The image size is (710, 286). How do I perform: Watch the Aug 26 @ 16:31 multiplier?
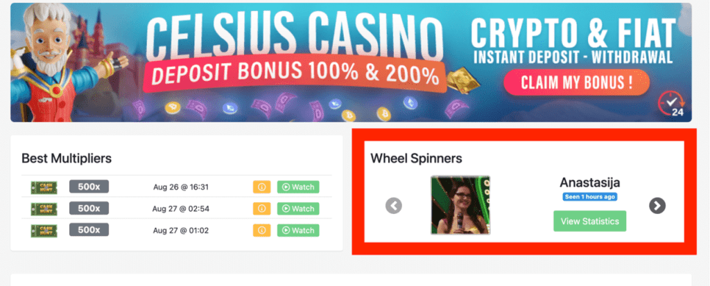[298, 187]
